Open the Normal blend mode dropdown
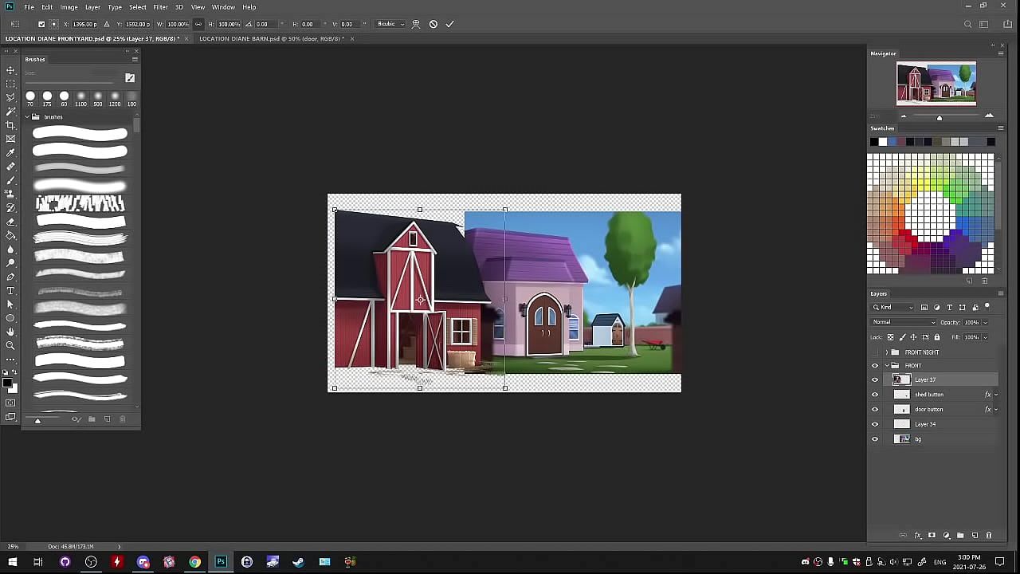The image size is (1020, 574). pyautogui.click(x=903, y=322)
